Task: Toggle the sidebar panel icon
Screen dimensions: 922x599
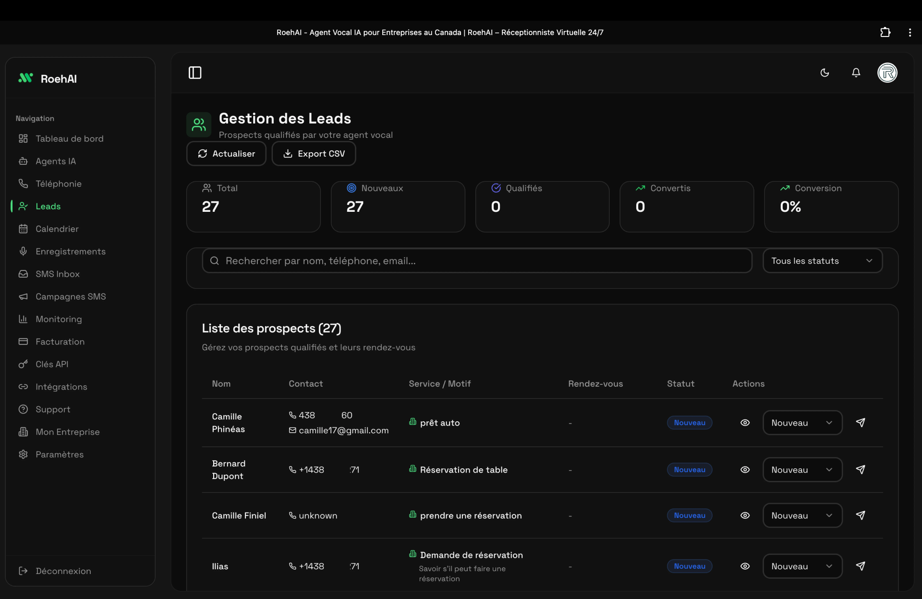Action: click(x=195, y=73)
